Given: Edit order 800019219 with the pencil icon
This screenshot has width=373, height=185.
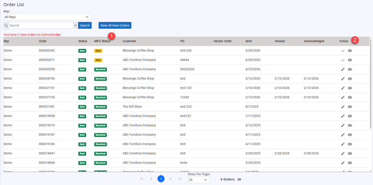Looking at the screenshot, I should tap(343, 125).
